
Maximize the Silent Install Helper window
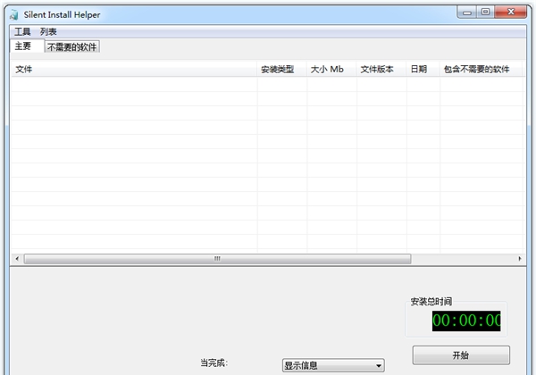tap(485, 12)
